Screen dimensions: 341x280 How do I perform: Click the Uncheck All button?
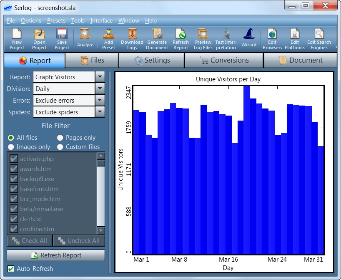(79, 241)
